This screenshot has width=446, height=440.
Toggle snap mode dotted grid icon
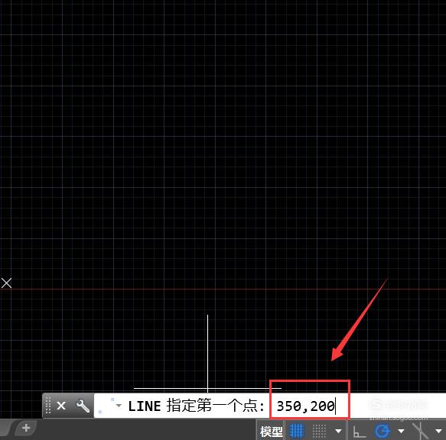(319, 432)
